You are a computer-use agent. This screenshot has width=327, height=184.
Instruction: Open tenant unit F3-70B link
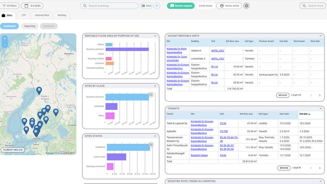coord(224,131)
